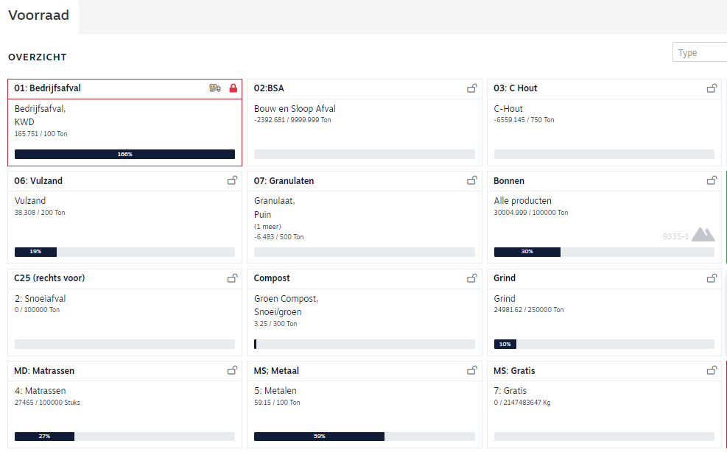Open the Voorraad tab
Screen dimensions: 727x452
39,15
